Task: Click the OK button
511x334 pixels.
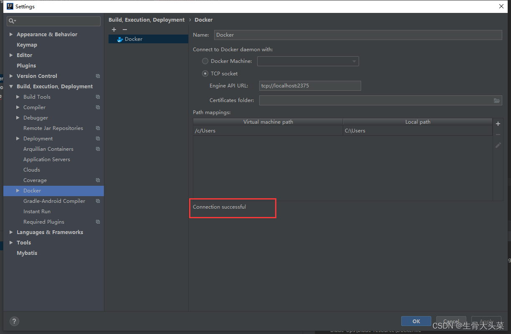Action: pyautogui.click(x=416, y=321)
